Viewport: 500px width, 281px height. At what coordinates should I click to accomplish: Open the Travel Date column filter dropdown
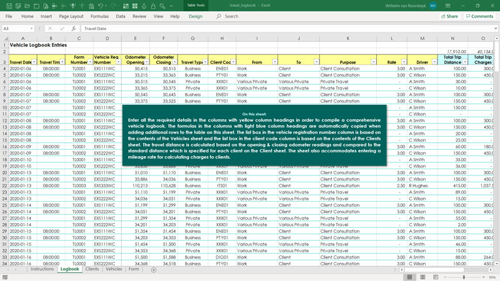pyautogui.click(x=34, y=62)
